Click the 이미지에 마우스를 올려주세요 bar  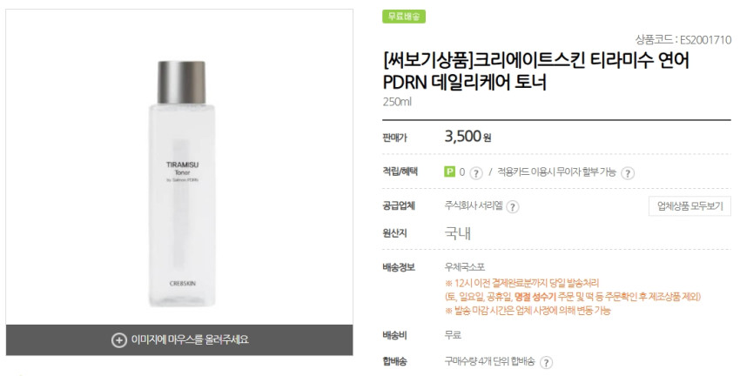pos(179,339)
